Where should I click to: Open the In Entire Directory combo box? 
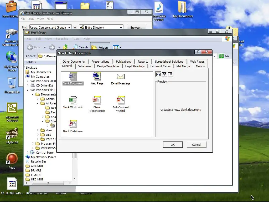tap(101, 27)
